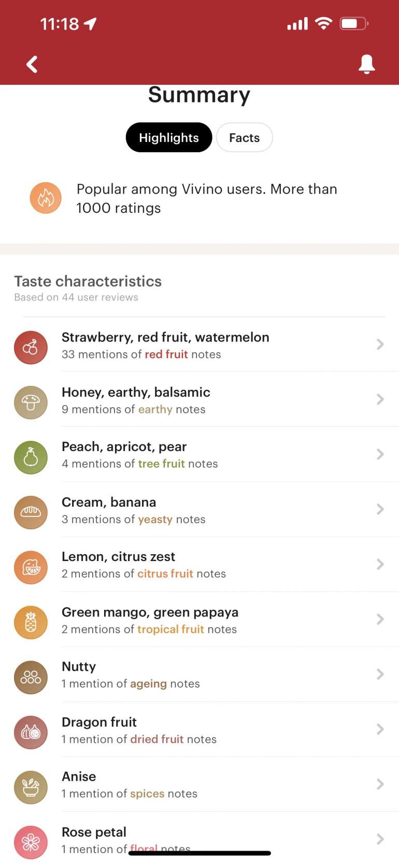Tap the ageing nuts icon
399x863 pixels.
31,677
